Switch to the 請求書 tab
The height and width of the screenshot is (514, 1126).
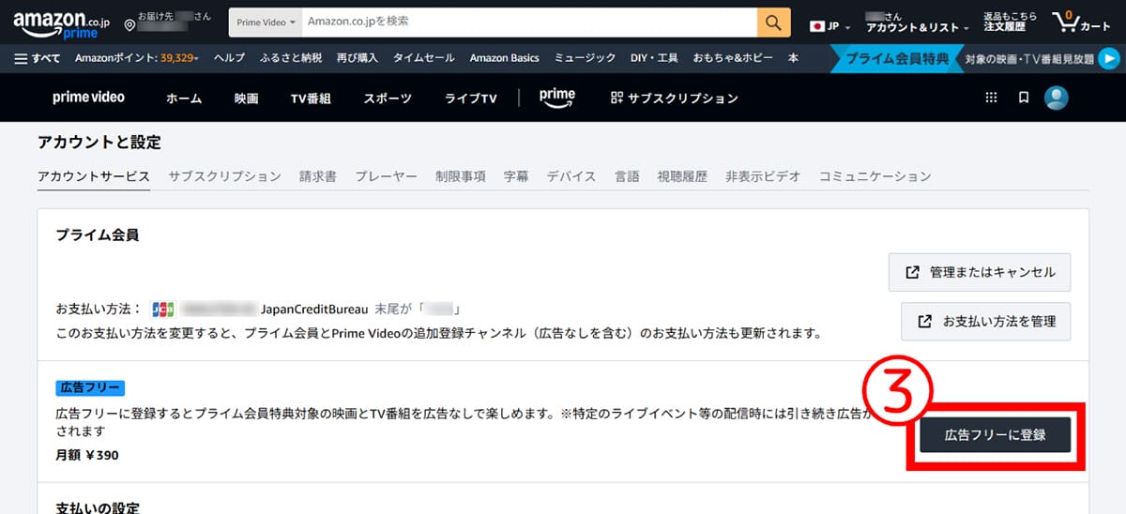pos(318,176)
